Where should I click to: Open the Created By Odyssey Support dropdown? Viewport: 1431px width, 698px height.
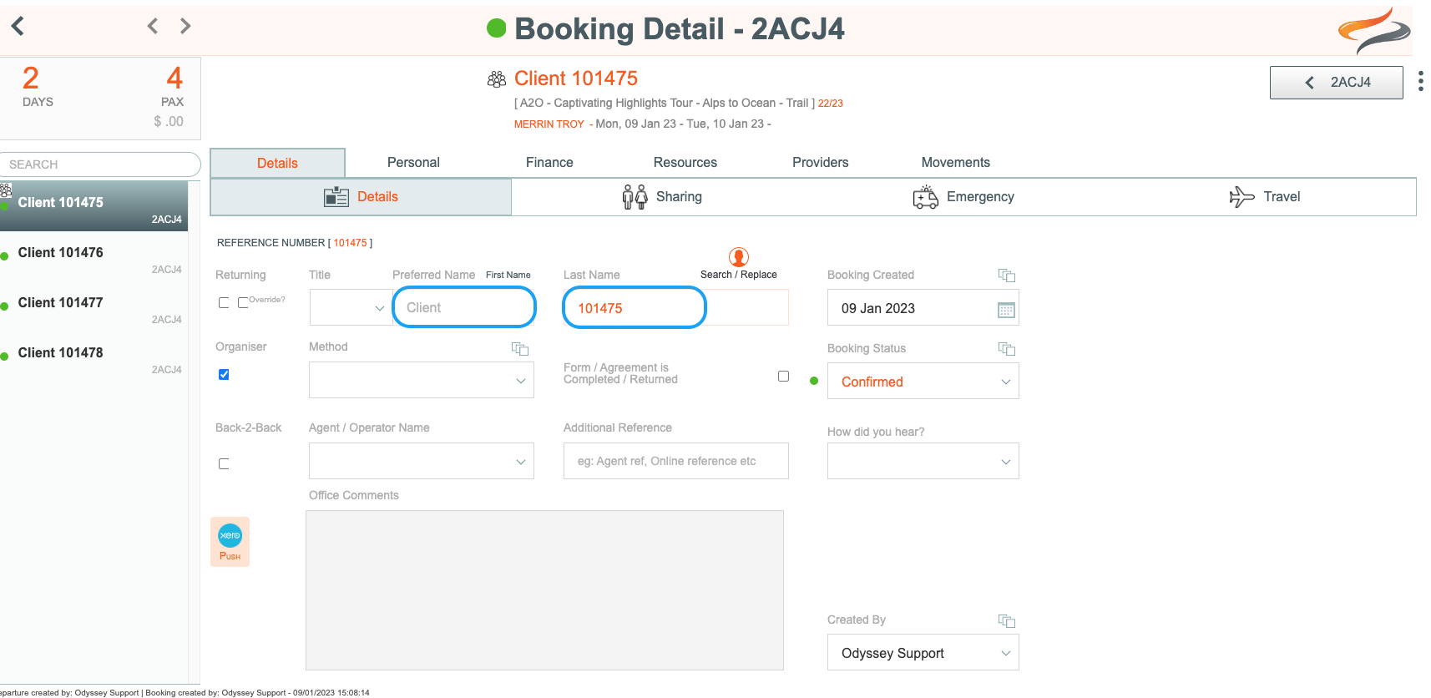923,652
